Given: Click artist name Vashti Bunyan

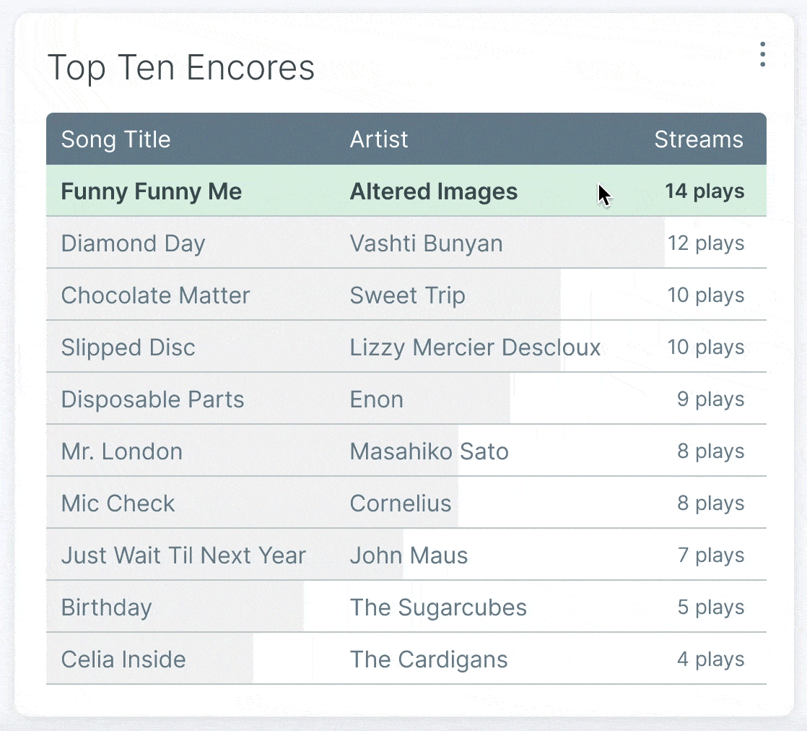Looking at the screenshot, I should pyautogui.click(x=426, y=243).
